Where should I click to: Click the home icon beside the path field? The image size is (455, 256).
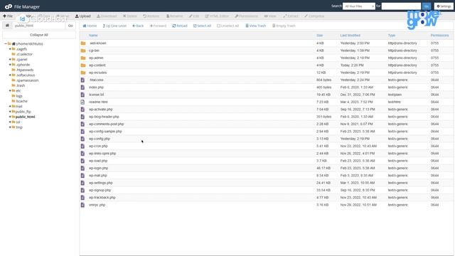click(x=7, y=26)
